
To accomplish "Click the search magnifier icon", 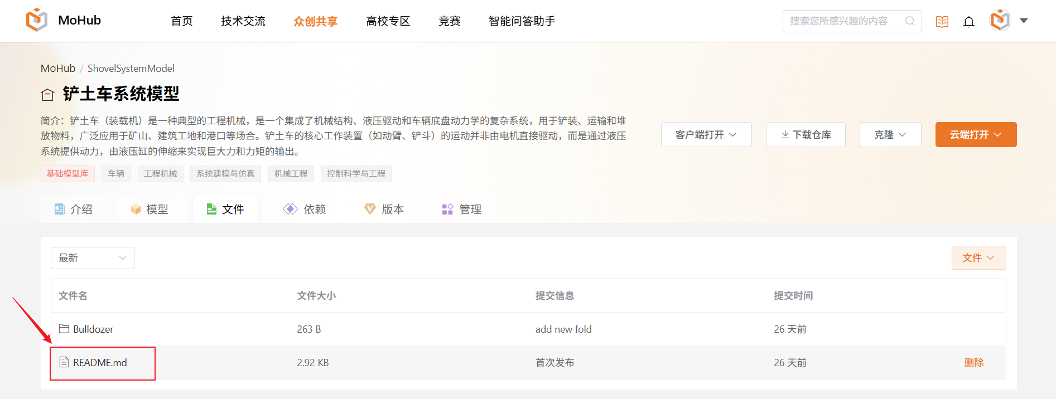I will (x=910, y=21).
